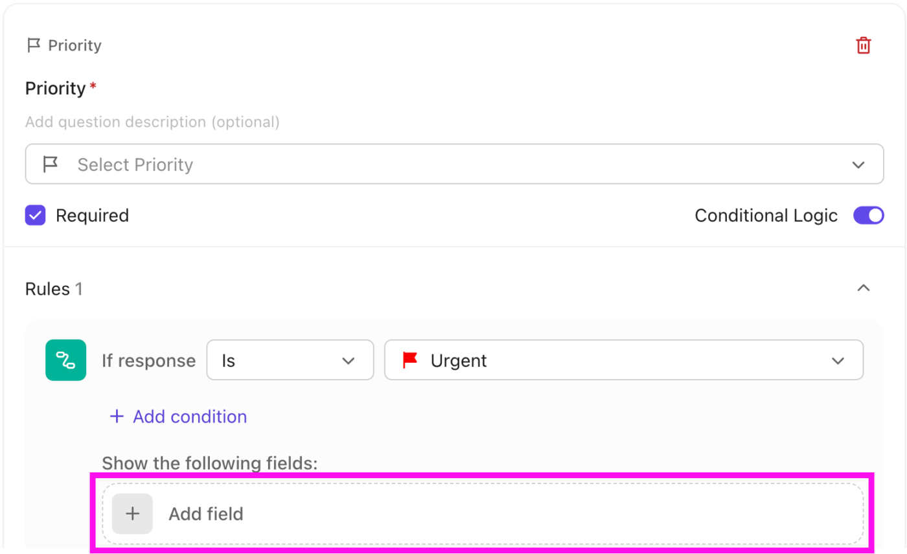Image resolution: width=907 pixels, height=554 pixels.
Task: Click the question description placeholder field
Action: point(152,122)
